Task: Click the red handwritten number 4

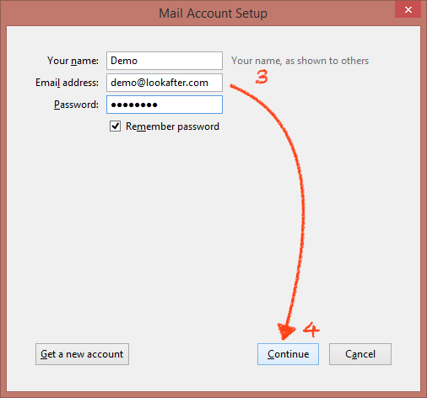Action: point(311,329)
